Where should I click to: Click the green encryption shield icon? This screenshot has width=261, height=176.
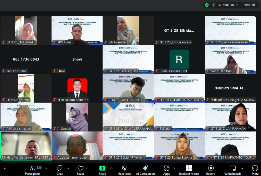tap(207, 5)
